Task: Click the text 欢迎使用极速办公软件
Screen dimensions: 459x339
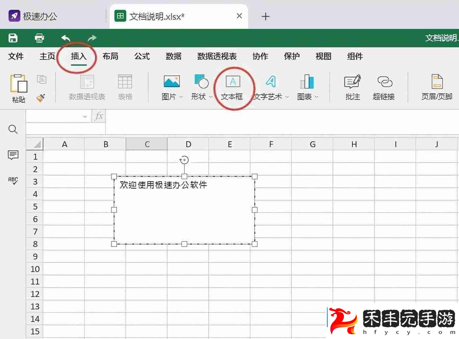Action: coord(163,185)
